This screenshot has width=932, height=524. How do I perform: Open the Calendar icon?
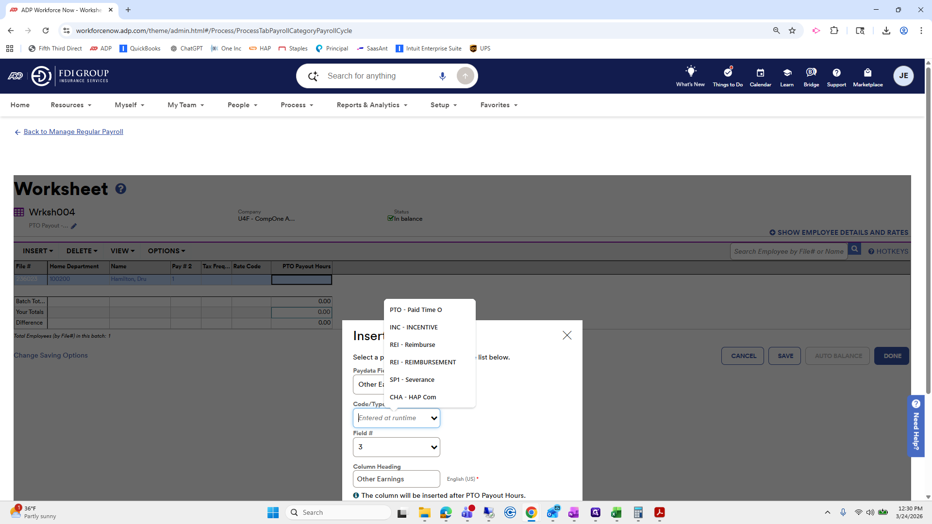760,73
